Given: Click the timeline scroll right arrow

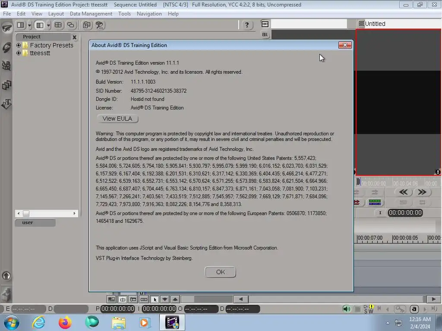Looking at the screenshot, I should 433,299.
